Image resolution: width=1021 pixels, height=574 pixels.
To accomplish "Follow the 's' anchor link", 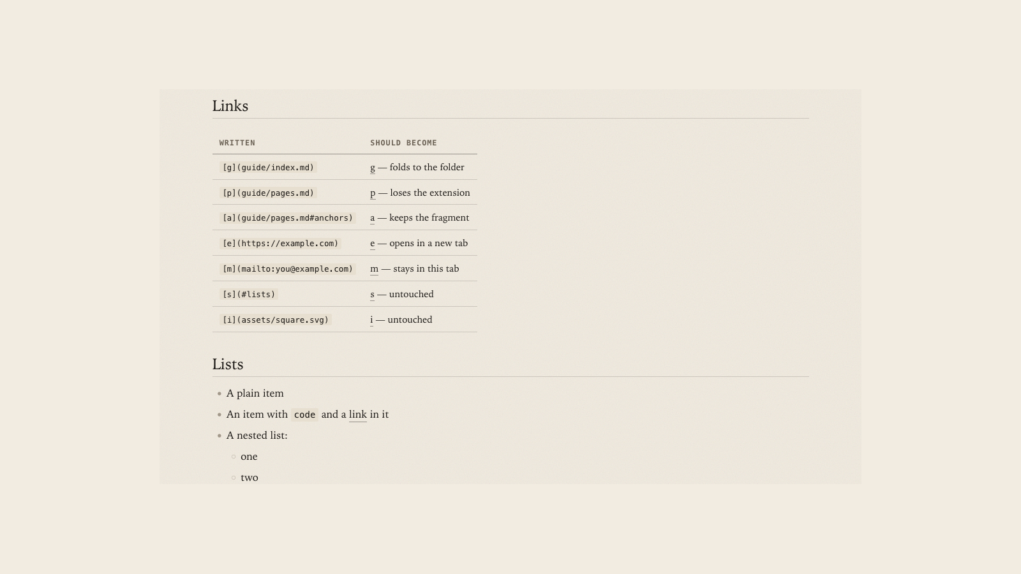I will [x=372, y=294].
